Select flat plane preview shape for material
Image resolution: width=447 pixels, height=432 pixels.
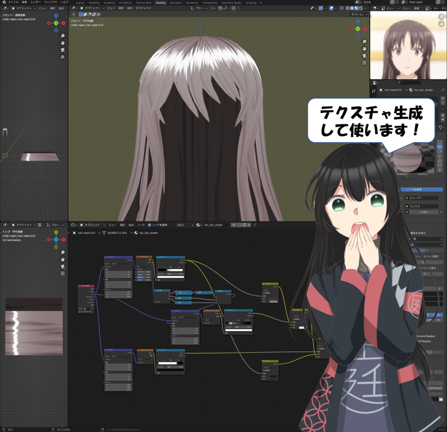pos(440,142)
